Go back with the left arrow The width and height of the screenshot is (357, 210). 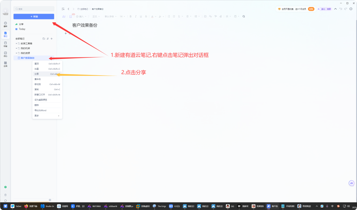[69, 9]
